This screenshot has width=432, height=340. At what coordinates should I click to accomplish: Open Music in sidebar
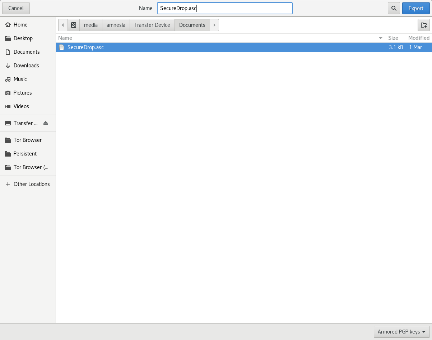click(x=28, y=79)
